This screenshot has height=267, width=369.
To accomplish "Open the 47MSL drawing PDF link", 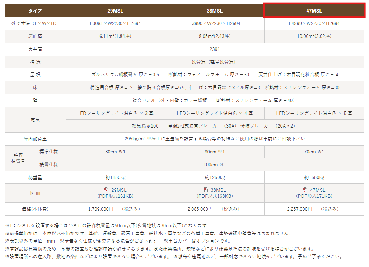I will click(x=317, y=190).
